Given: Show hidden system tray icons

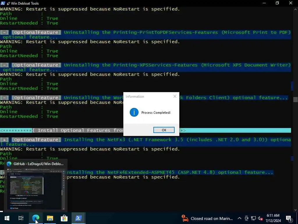Looking at the screenshot, I should point(240,218).
